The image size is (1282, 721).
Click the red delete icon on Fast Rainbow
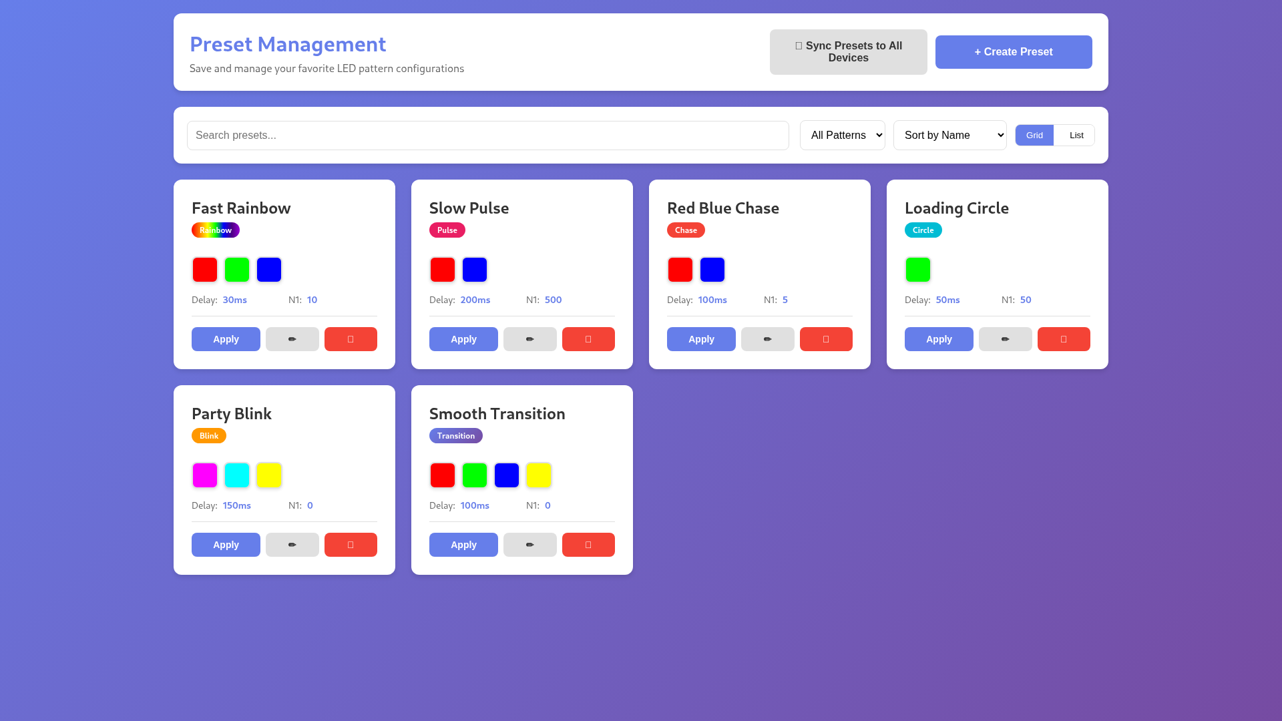351,339
